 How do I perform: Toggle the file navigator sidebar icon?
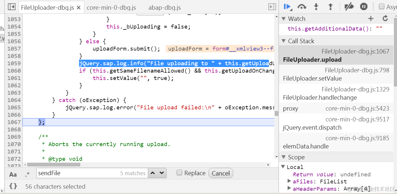point(11,7)
